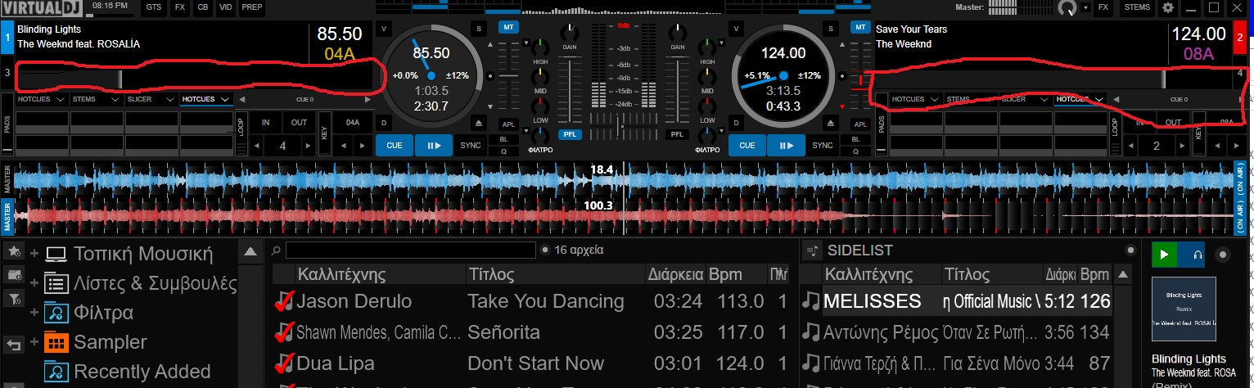Click the left deck pitch reset dot

coord(490,76)
